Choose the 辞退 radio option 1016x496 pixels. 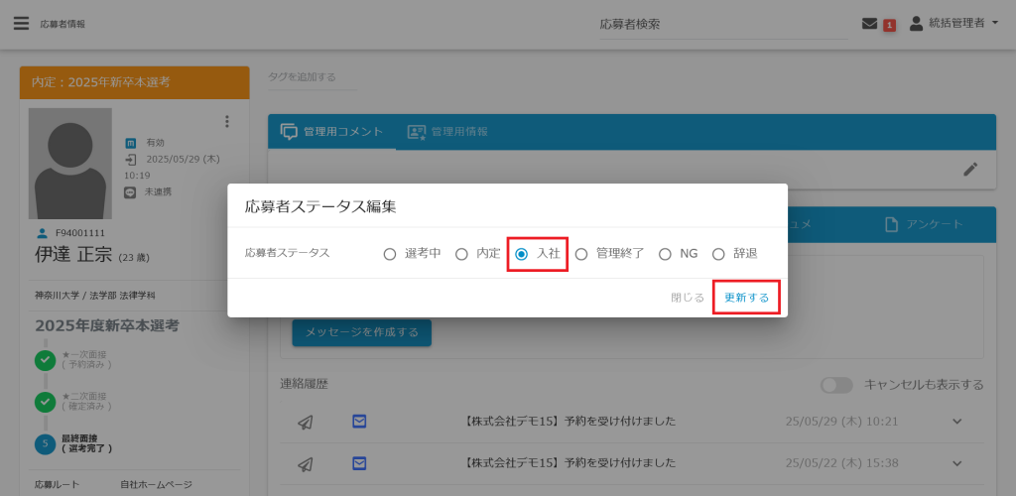click(x=718, y=254)
